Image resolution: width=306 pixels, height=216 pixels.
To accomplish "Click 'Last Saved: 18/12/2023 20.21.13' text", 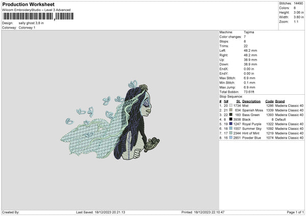I will tap(100, 212).
